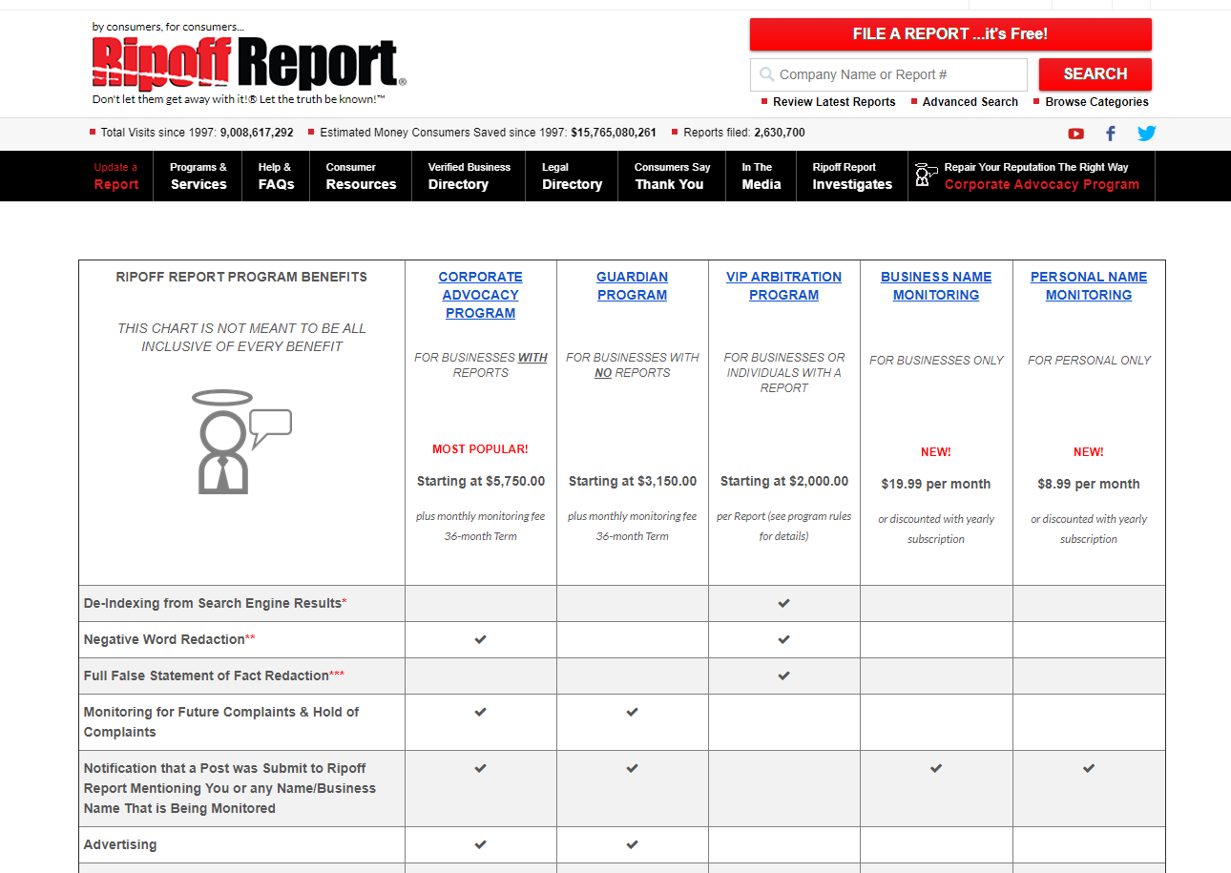Open the Twitter bird icon
The height and width of the screenshot is (873, 1231).
point(1146,134)
